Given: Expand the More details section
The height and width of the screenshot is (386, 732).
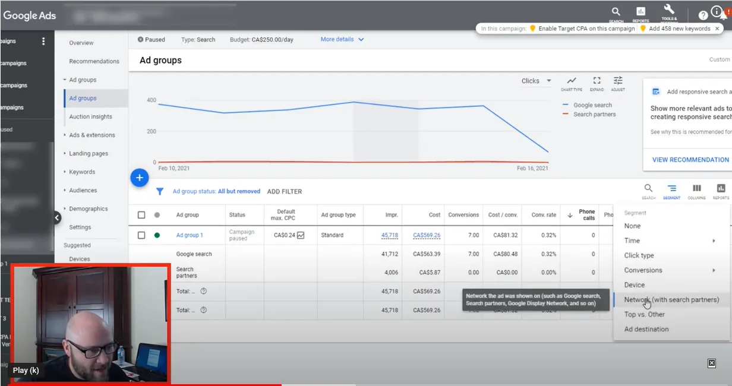Looking at the screenshot, I should 342,40.
